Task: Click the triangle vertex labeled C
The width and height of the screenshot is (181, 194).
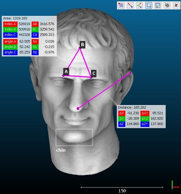Action: [91, 77]
